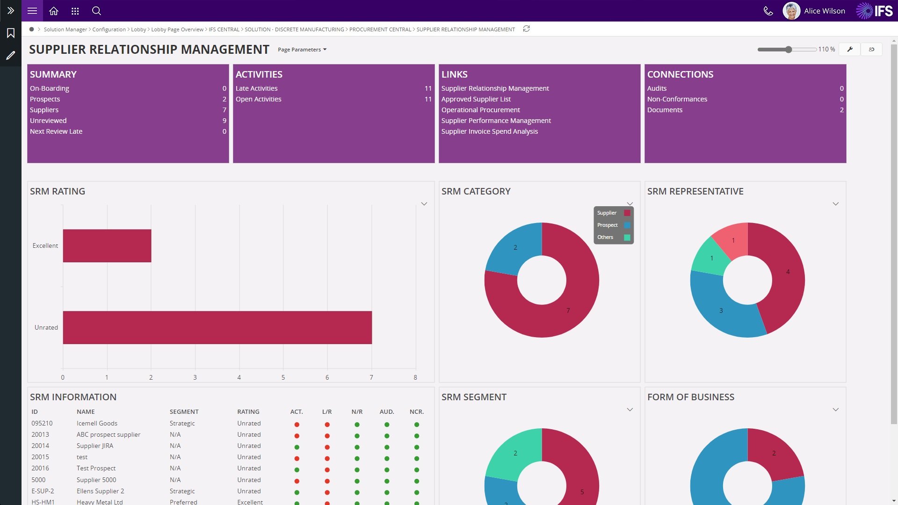
Task: Open the Page Parameters dropdown
Action: (302, 49)
